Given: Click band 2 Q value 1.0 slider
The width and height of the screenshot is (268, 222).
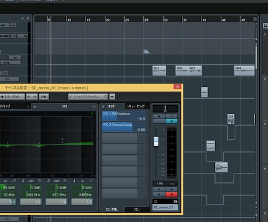Looking at the screenshot, I should [31, 202].
